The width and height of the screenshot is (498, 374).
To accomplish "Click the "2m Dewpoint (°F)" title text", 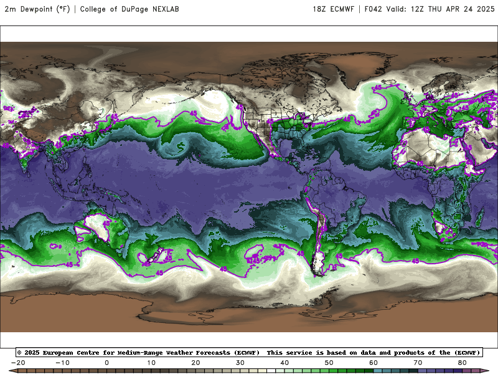I will [x=37, y=9].
